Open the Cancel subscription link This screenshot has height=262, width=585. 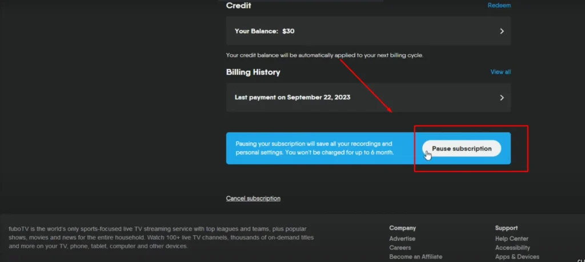pos(253,198)
